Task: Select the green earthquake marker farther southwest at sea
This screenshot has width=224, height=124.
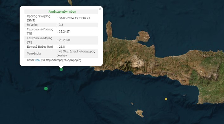Action: (46, 89)
